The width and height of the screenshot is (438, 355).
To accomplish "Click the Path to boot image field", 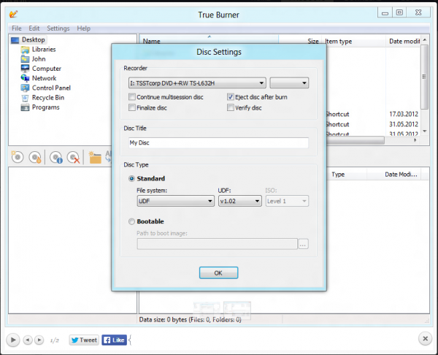I will pos(217,244).
